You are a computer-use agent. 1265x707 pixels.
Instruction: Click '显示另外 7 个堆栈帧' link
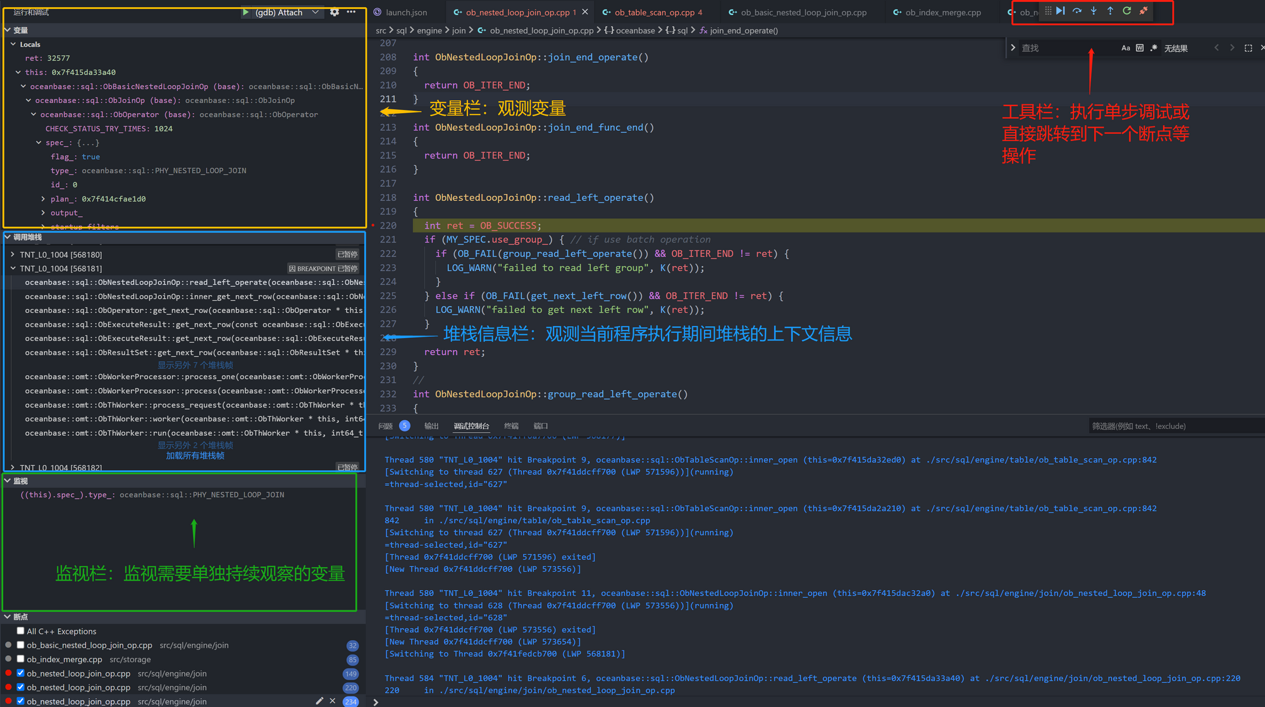coord(195,365)
